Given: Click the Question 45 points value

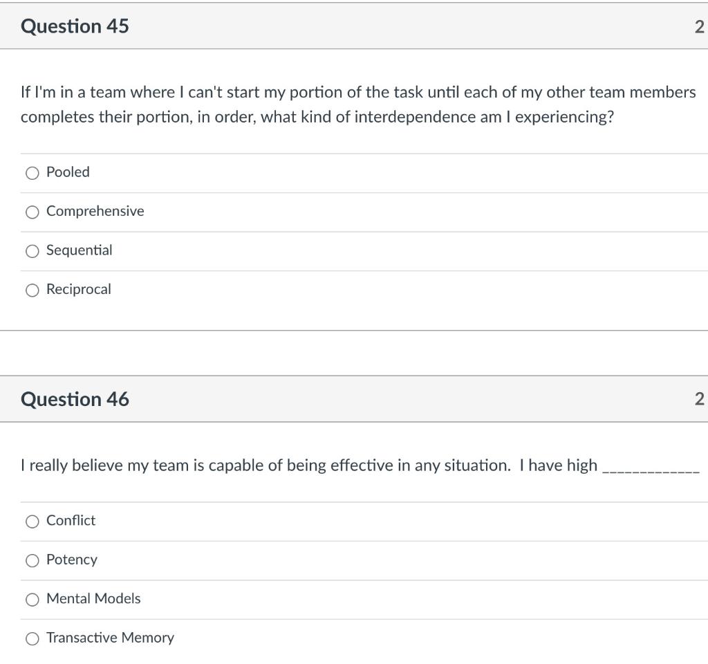Looking at the screenshot, I should click(x=699, y=27).
